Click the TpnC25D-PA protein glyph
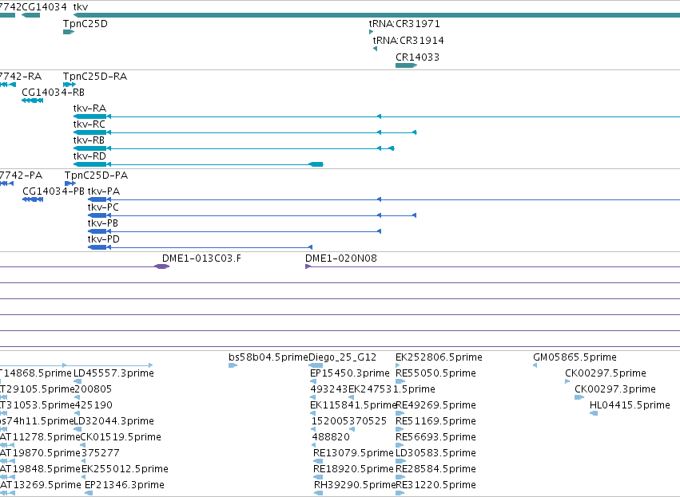Viewport: 680px width, 497px height. (x=70, y=183)
